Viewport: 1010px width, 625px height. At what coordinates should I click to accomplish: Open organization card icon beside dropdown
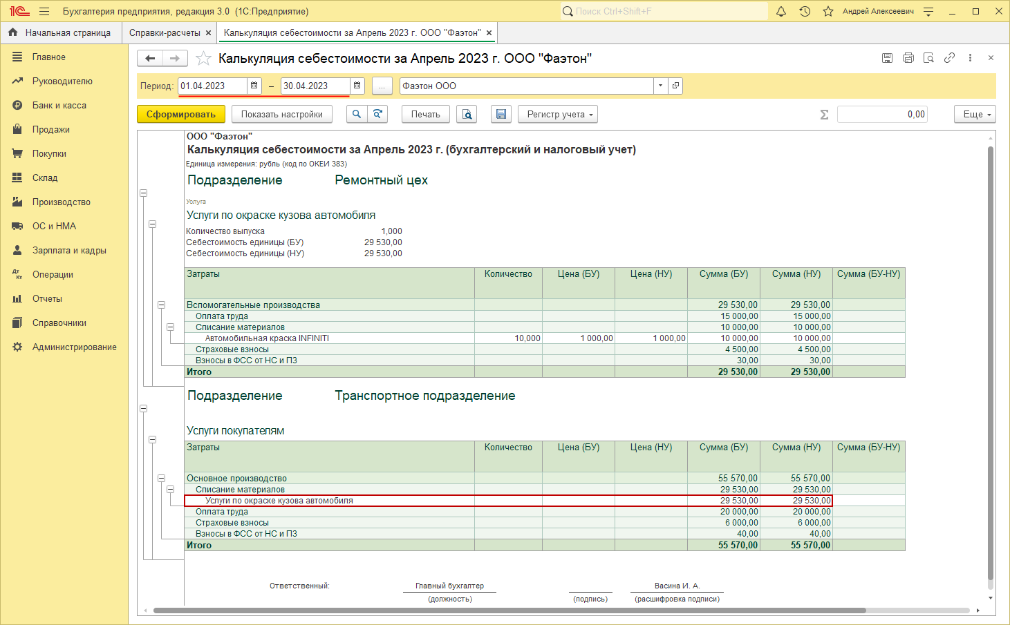click(x=675, y=86)
